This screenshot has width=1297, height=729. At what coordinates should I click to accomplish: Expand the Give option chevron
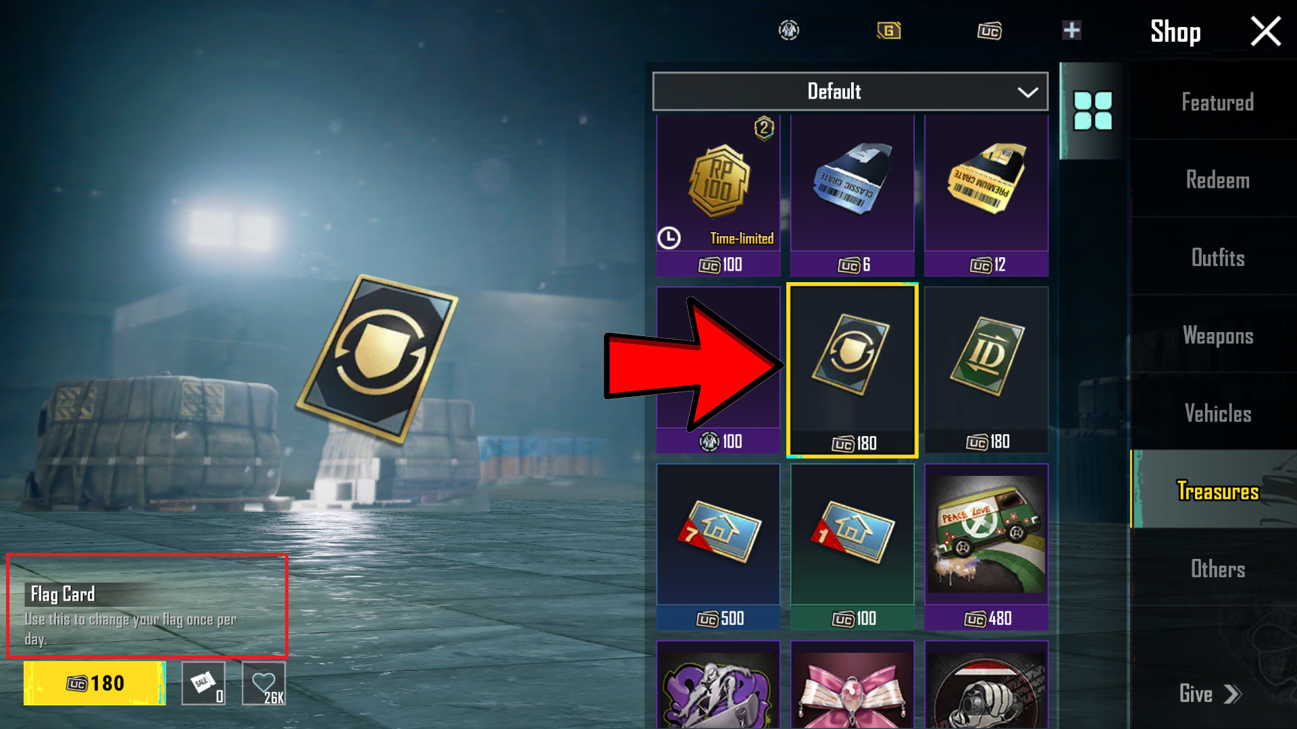pos(1233,695)
